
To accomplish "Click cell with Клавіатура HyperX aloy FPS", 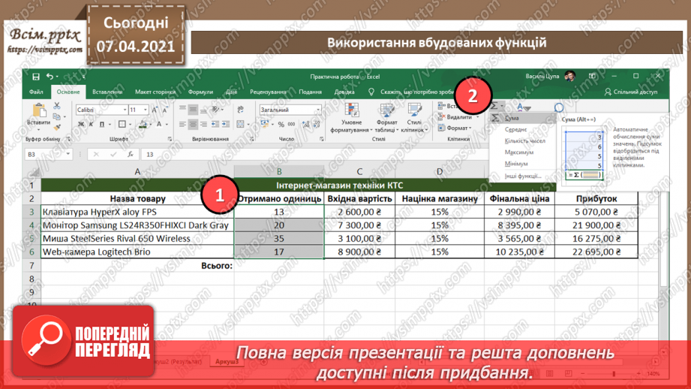I will [x=137, y=212].
